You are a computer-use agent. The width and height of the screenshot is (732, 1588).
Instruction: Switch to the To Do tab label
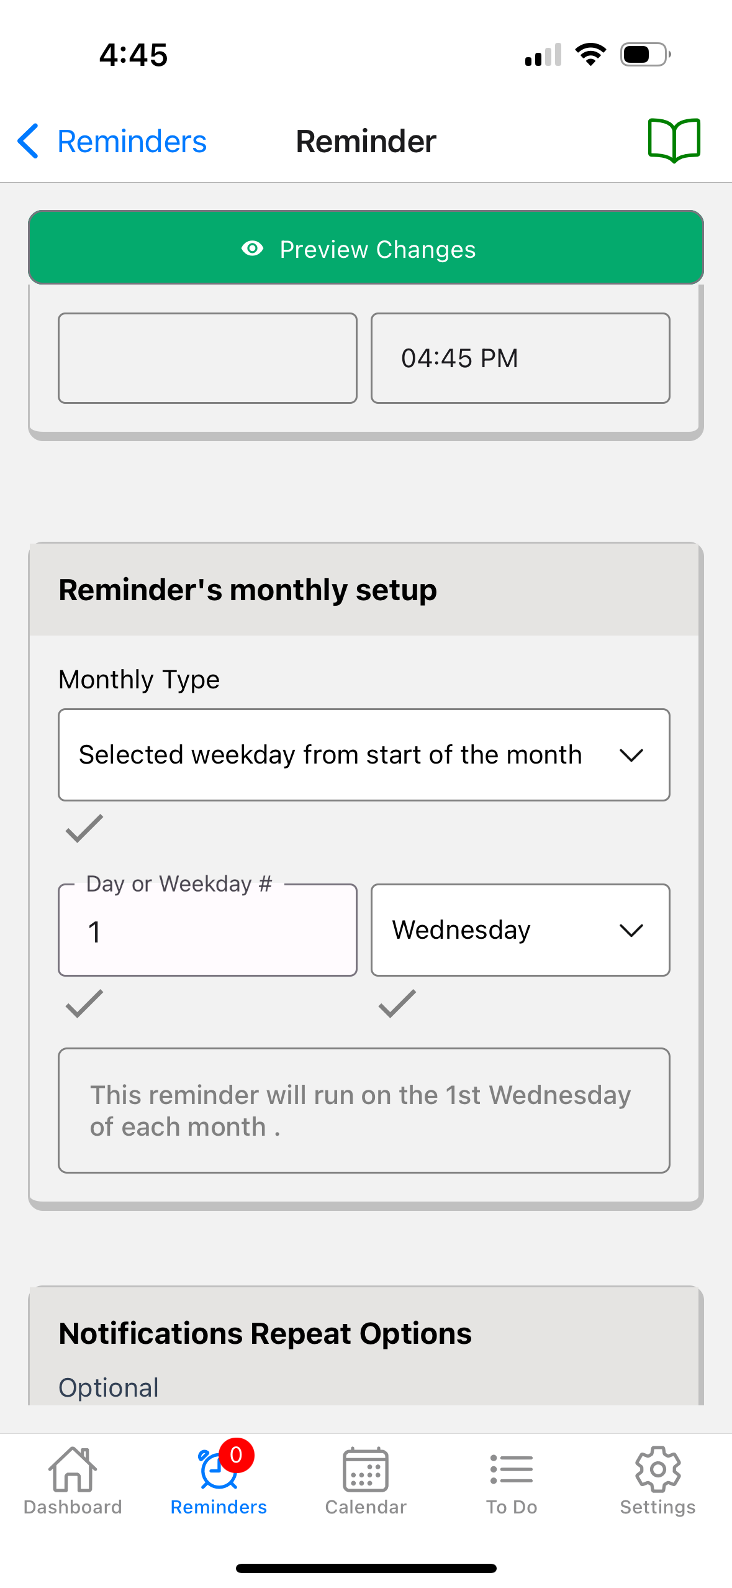(x=511, y=1507)
